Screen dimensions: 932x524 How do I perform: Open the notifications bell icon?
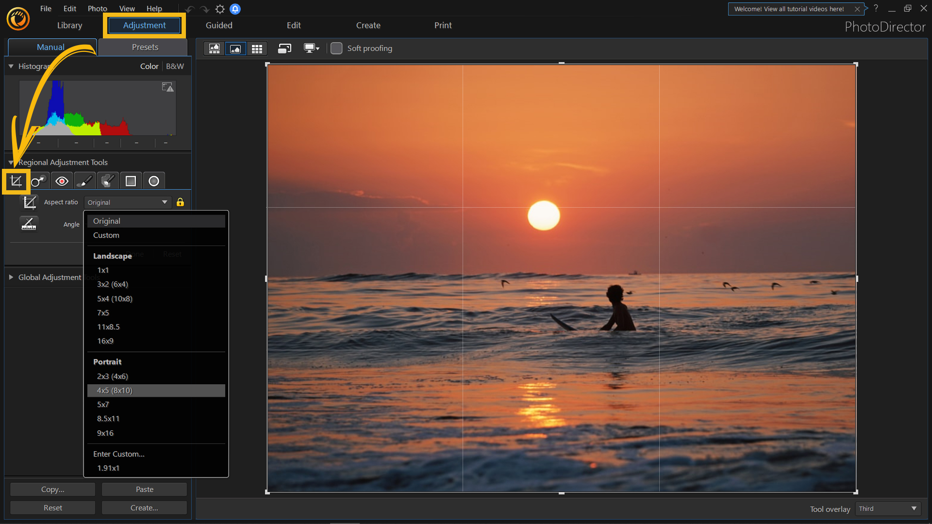point(235,9)
